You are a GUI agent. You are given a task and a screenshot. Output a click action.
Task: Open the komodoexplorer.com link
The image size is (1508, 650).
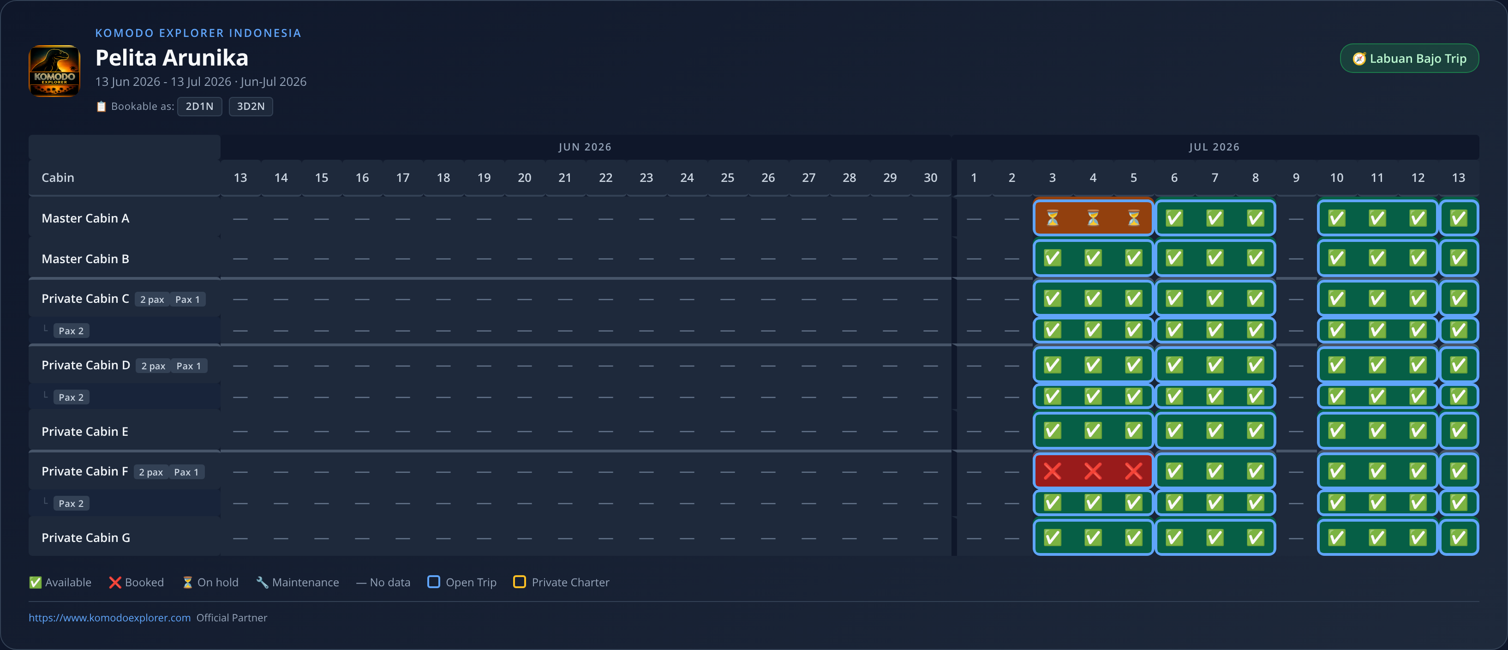109,618
